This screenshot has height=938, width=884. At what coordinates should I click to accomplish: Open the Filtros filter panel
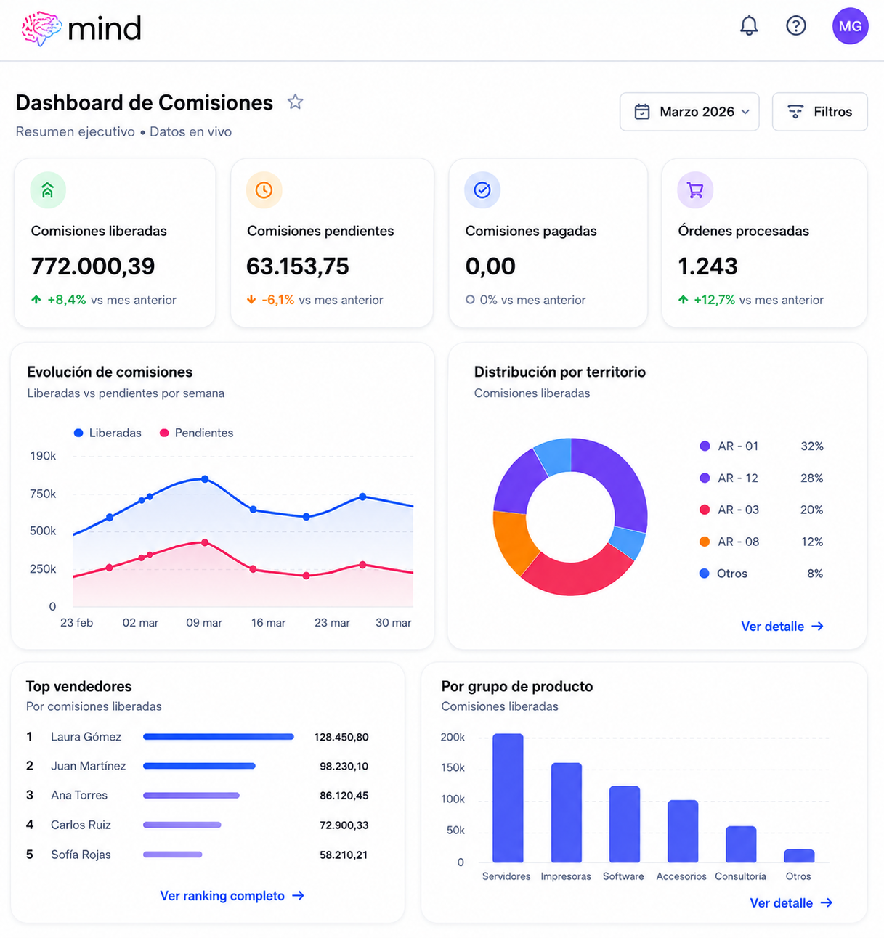(819, 112)
